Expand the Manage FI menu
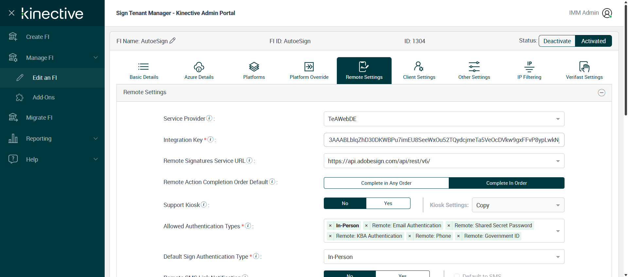Image resolution: width=628 pixels, height=277 pixels. [x=52, y=58]
